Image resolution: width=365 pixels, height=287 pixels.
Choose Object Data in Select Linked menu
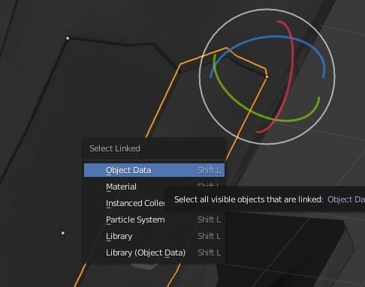154,170
